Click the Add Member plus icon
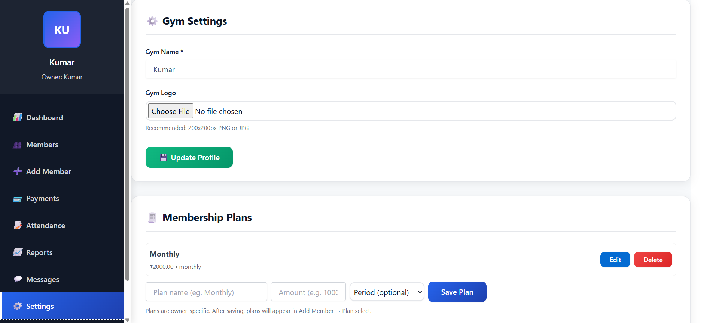This screenshot has height=323, width=710. [18, 171]
